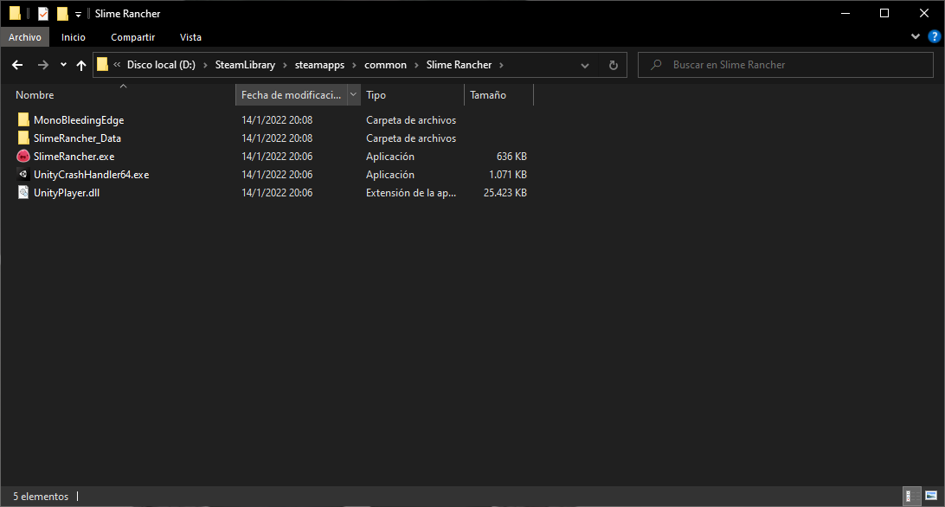Click 1.071 KB size value
The height and width of the screenshot is (507, 945).
pos(507,174)
